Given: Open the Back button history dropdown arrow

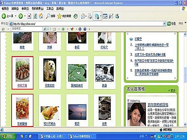Looking at the screenshot, I should click(x=16, y=16).
